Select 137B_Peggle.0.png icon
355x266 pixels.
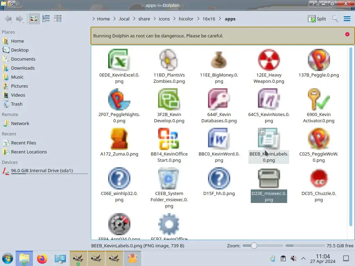(x=319, y=60)
